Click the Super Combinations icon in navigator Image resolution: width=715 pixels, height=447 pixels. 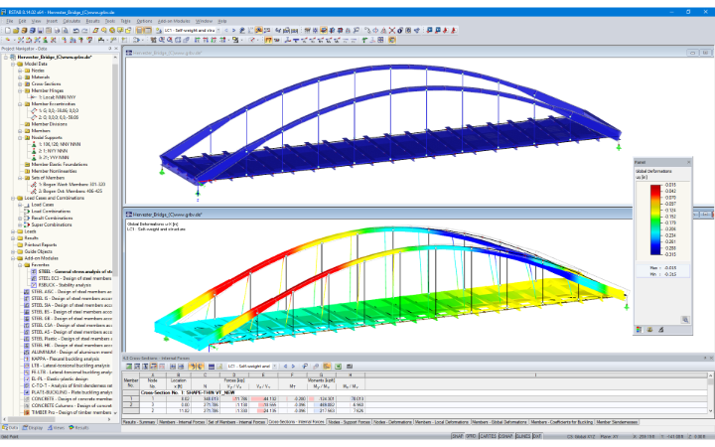tap(27, 224)
